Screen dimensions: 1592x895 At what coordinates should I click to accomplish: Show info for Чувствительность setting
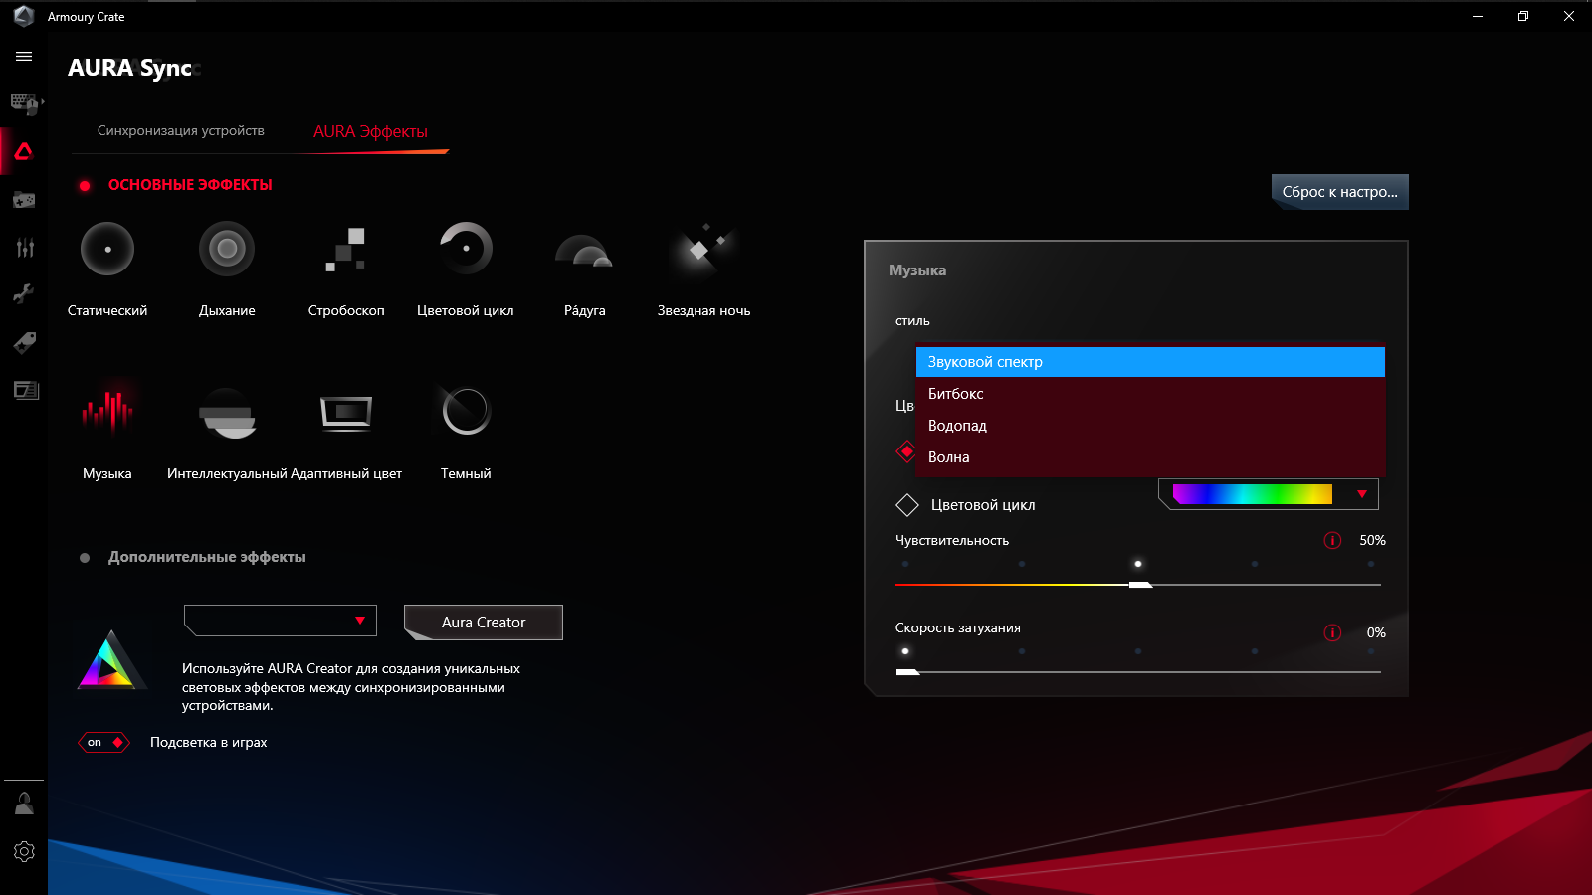tap(1332, 540)
